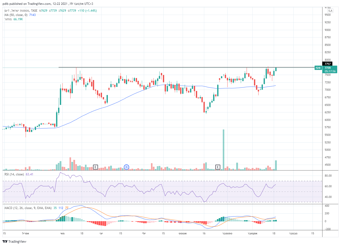
Task: Click the MACD line value 112
Action: [61, 208]
